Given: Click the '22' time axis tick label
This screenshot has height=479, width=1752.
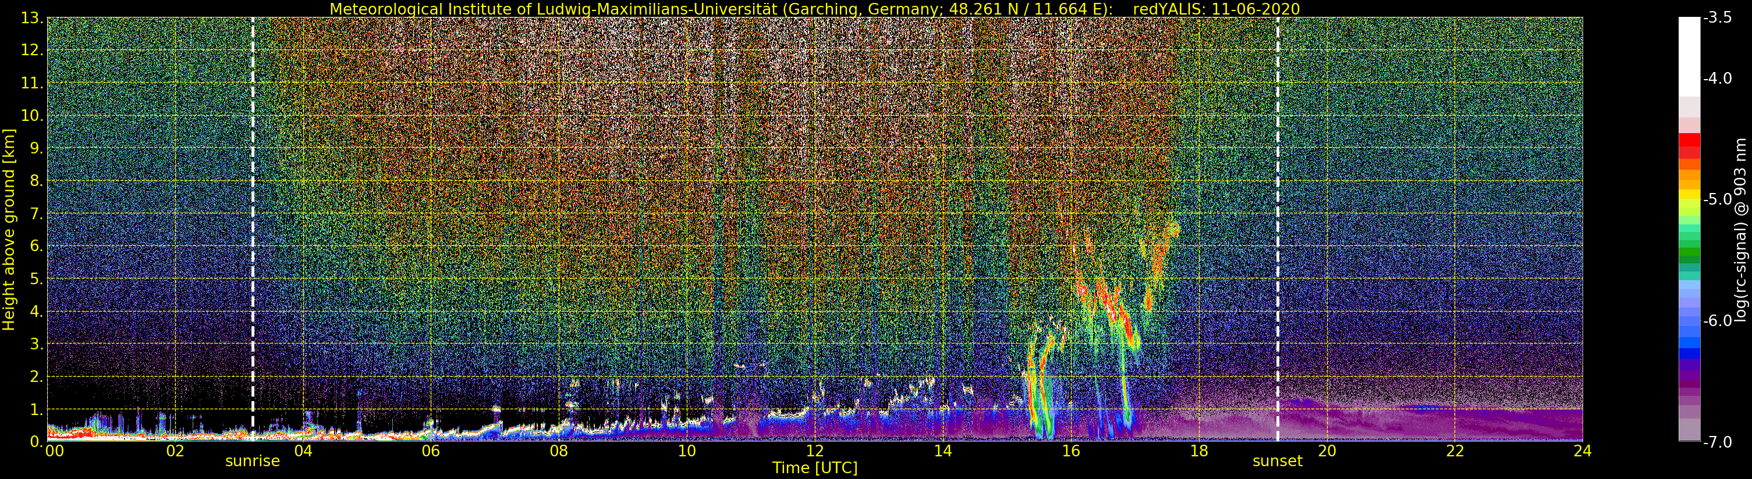Looking at the screenshot, I should pyautogui.click(x=1455, y=451).
